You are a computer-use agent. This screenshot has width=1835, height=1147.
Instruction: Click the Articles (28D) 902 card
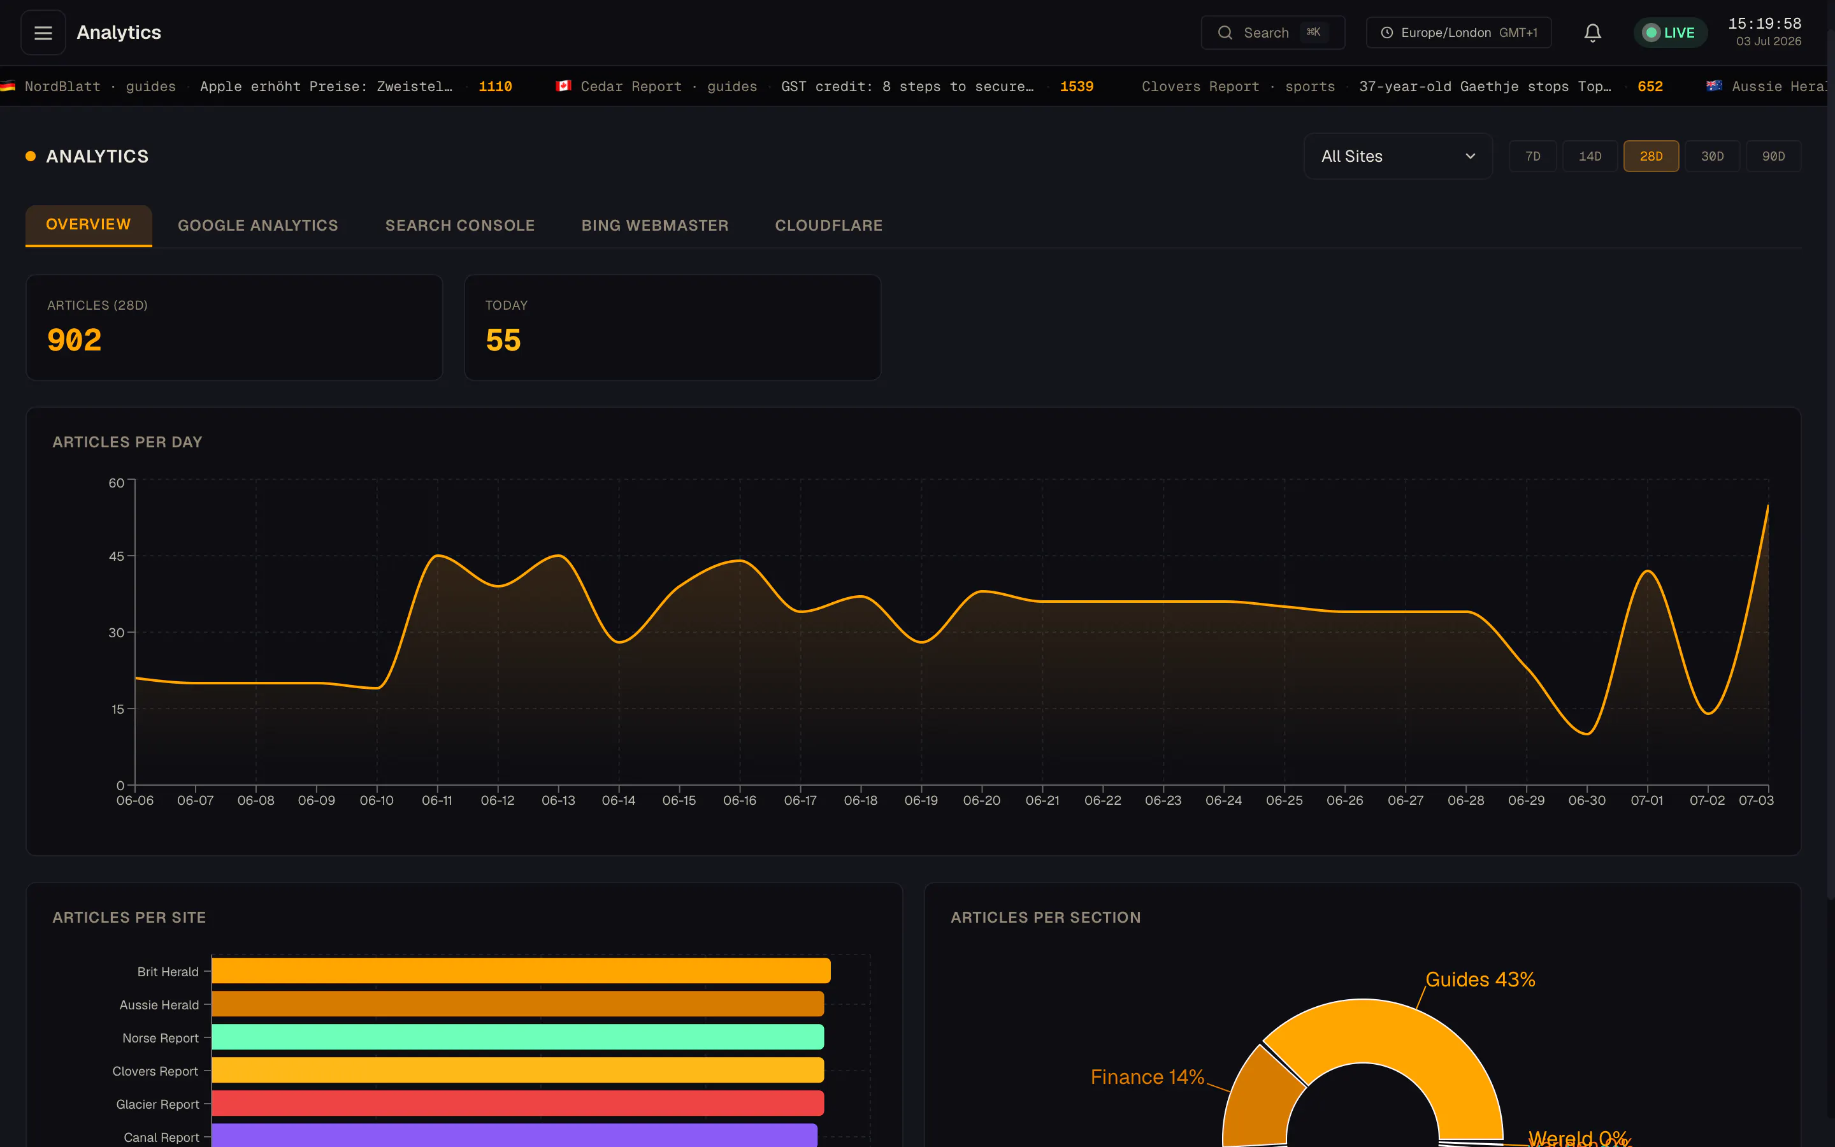[234, 327]
